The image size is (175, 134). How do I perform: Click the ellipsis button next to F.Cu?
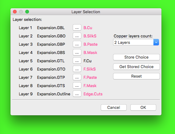click(77, 61)
